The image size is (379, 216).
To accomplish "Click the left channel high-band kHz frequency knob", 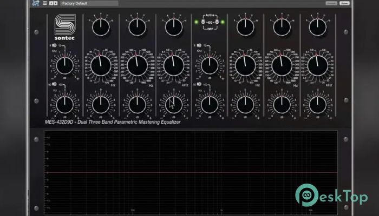I will pyautogui.click(x=173, y=65).
